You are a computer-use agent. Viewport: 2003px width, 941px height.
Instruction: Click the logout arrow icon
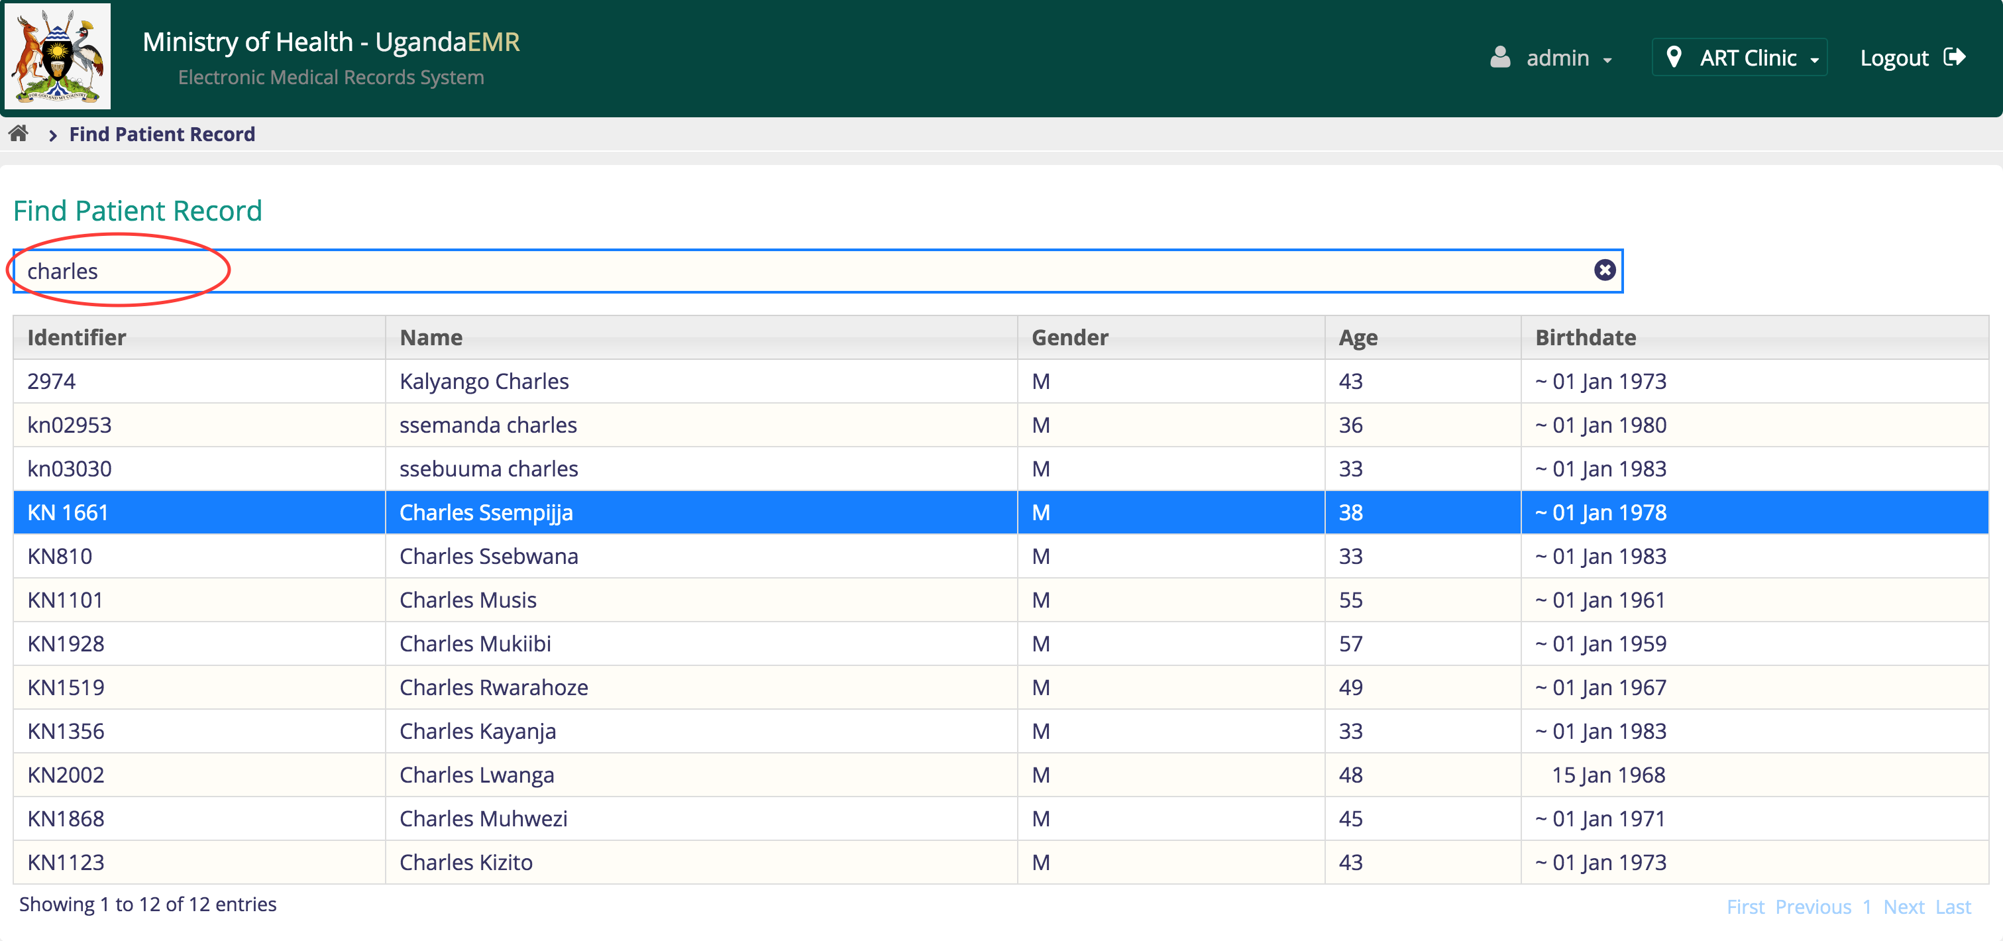[x=1954, y=58]
